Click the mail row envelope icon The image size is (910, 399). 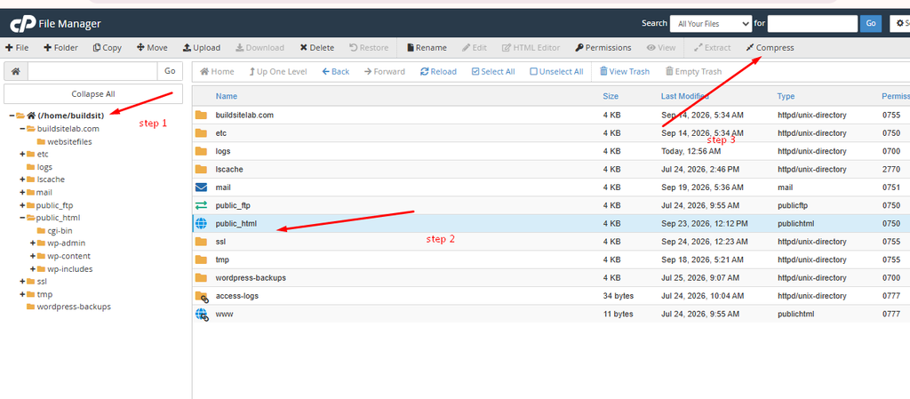(202, 188)
